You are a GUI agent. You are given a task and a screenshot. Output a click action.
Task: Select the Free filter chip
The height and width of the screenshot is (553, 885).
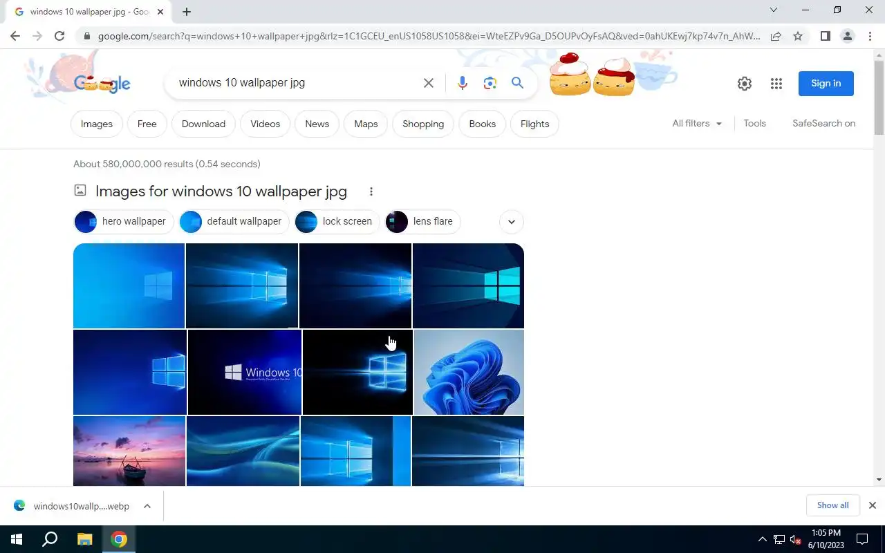point(147,124)
